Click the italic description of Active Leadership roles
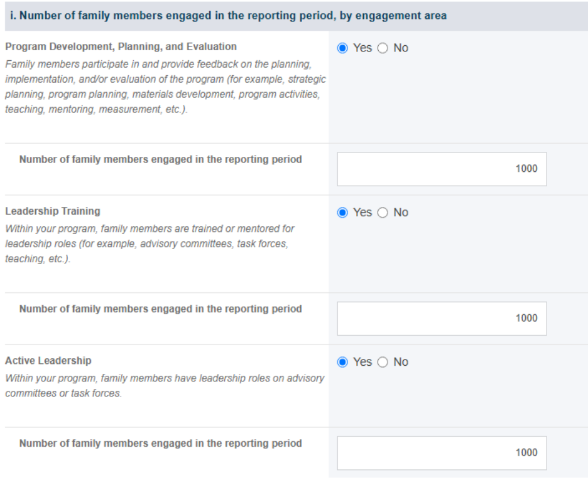The height and width of the screenshot is (478, 588). 165,386
